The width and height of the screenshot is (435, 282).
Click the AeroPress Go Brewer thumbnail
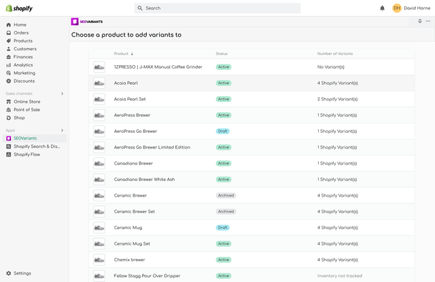pyautogui.click(x=99, y=132)
